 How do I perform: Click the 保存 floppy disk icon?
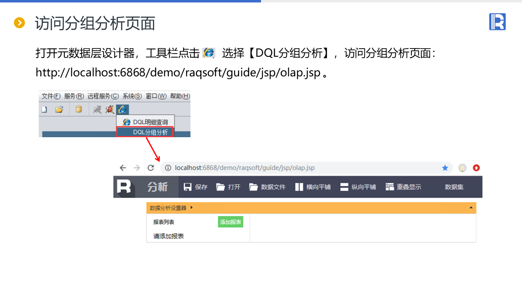188,187
